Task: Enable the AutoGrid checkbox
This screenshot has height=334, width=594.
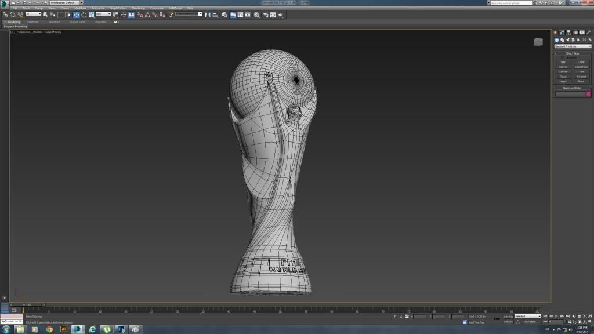Action: (563, 57)
